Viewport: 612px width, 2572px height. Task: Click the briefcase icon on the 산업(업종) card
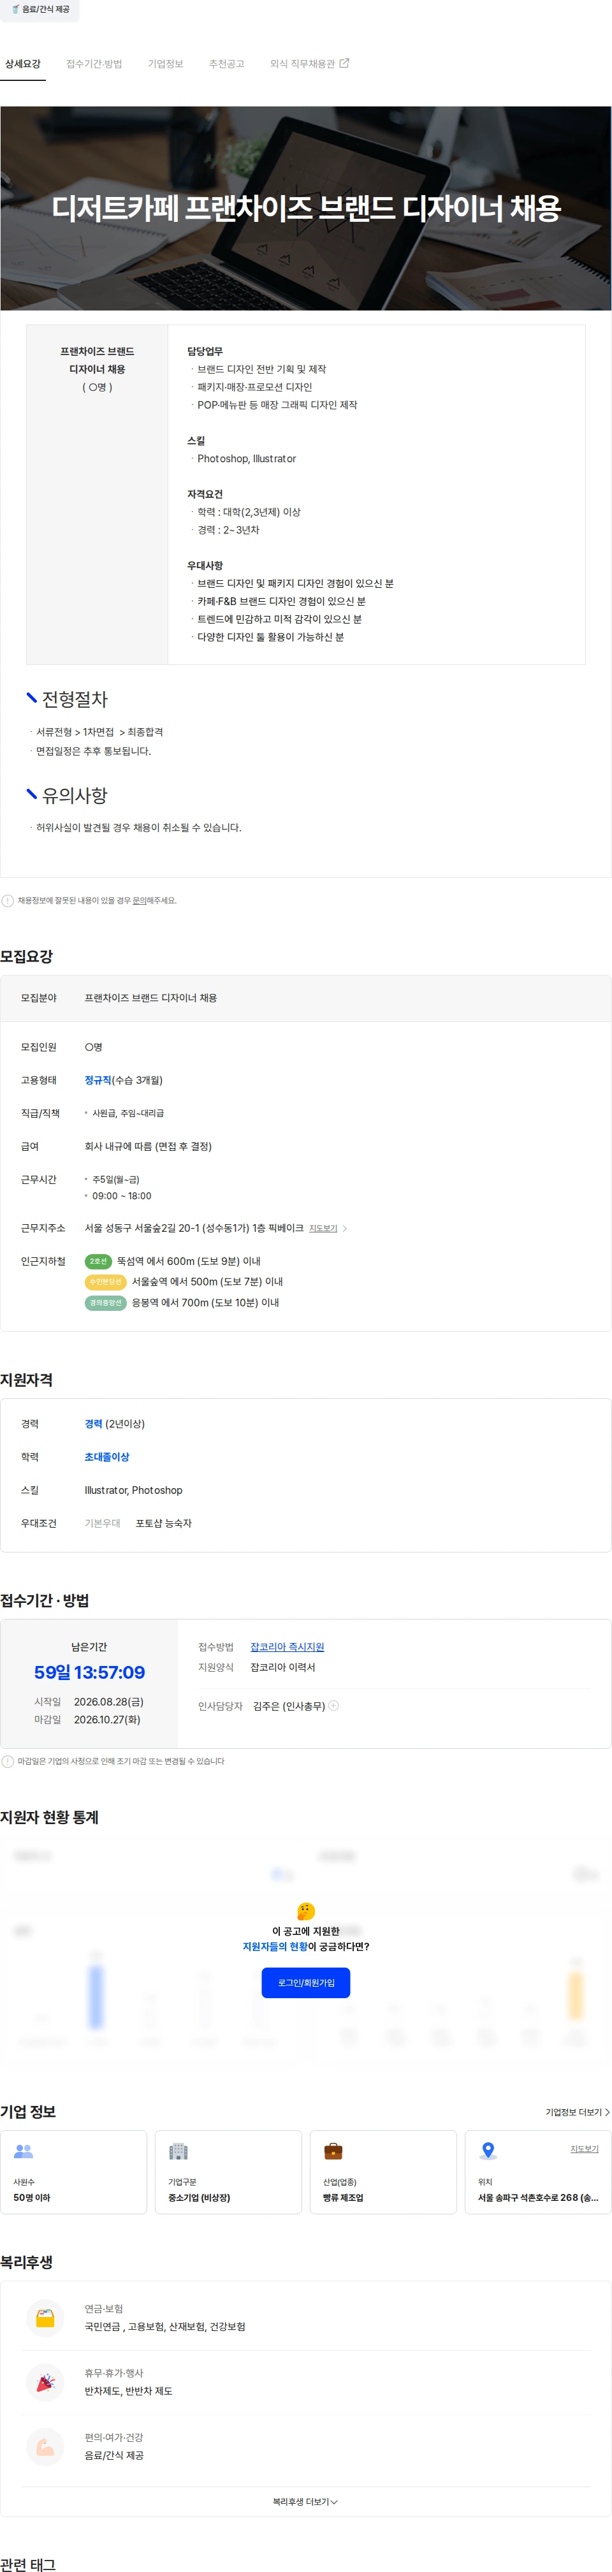[333, 2151]
